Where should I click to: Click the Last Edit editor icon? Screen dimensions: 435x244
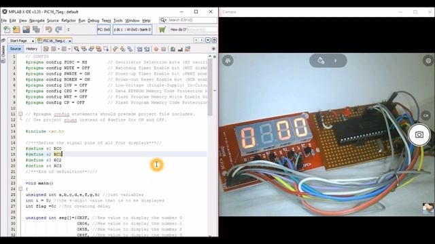pos(46,49)
